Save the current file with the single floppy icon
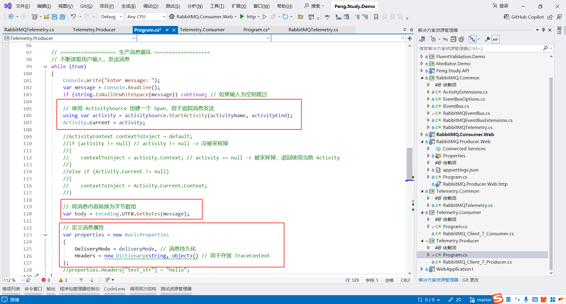This screenshot has height=304, width=566. click(55, 17)
